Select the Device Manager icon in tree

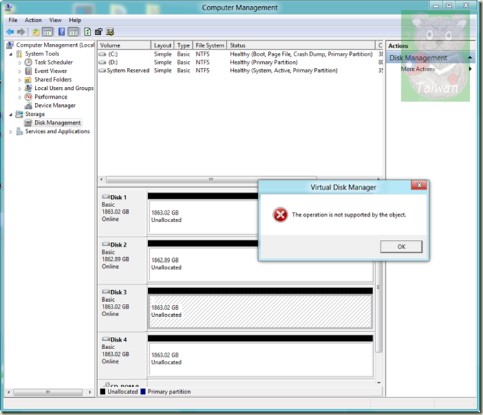click(x=28, y=106)
